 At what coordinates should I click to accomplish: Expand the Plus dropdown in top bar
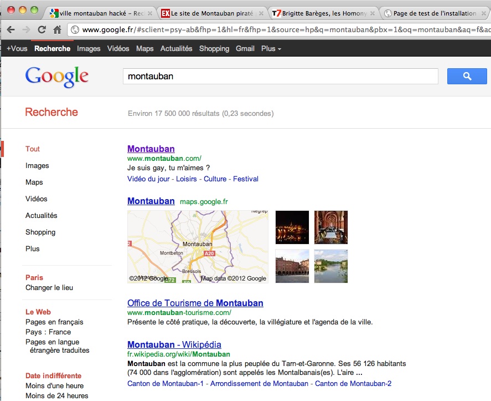tap(271, 49)
